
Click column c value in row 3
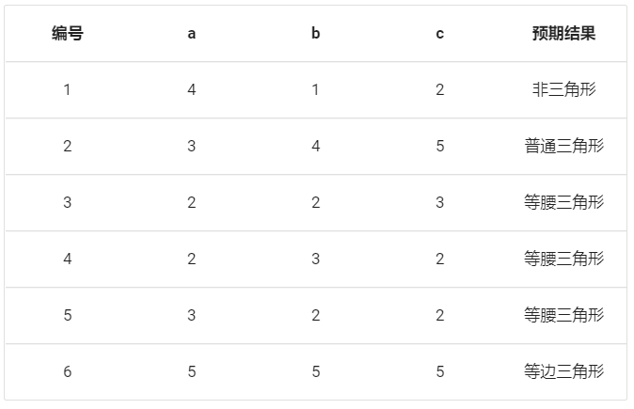[x=440, y=203]
